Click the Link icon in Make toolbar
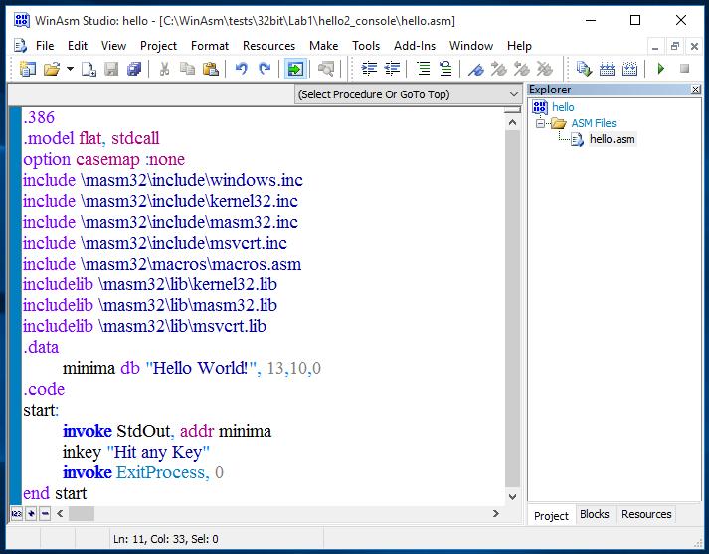Viewport: 709px width, 554px height. pyautogui.click(x=607, y=69)
